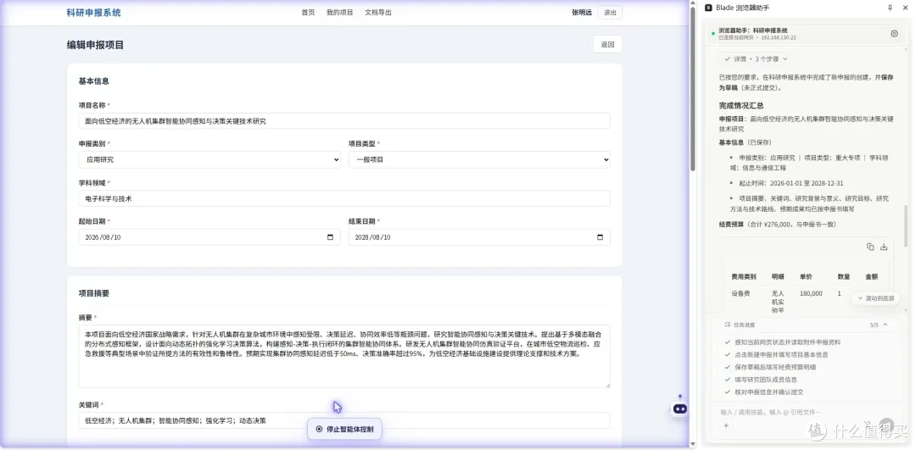Screen dimensions: 916x450
Task: Click 滚动到底部 scroll-down chip
Action: [x=875, y=298]
